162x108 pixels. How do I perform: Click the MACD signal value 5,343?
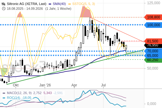pyautogui.click(x=47, y=93)
